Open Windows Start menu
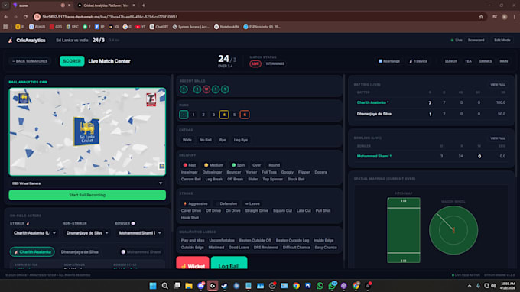Viewport: 520px width, 292px height. tap(153, 286)
